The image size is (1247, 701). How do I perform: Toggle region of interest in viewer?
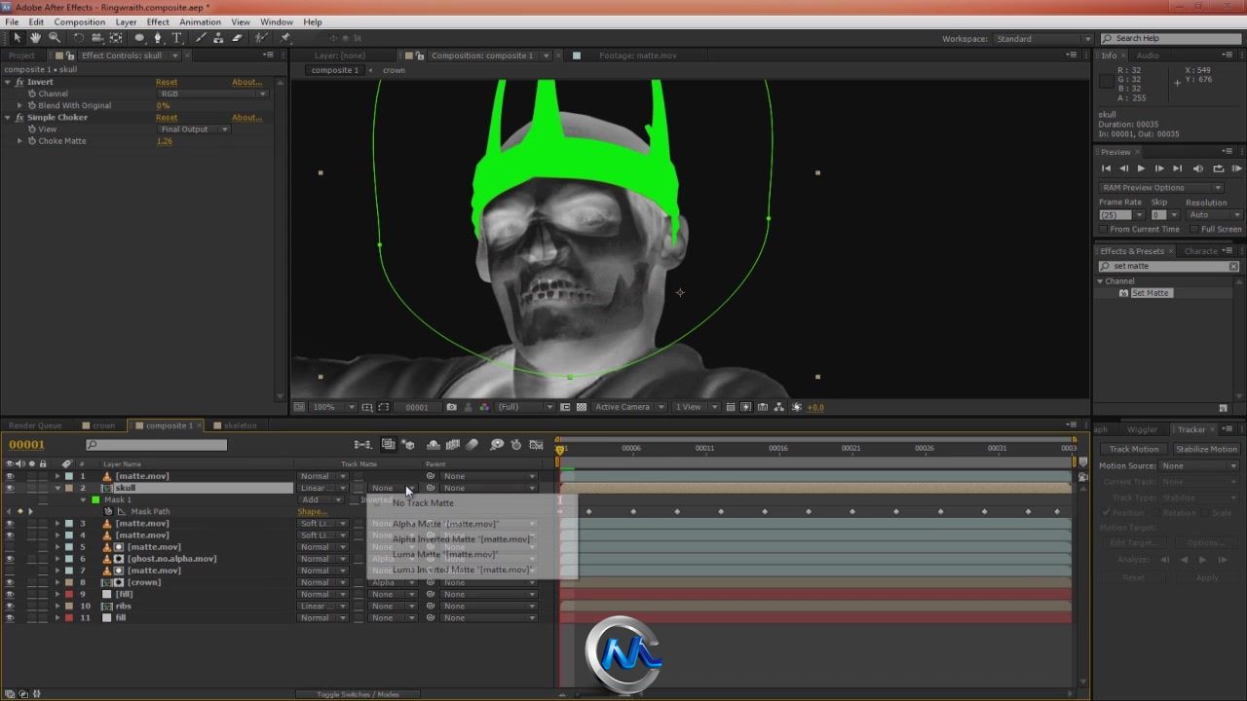tap(565, 407)
